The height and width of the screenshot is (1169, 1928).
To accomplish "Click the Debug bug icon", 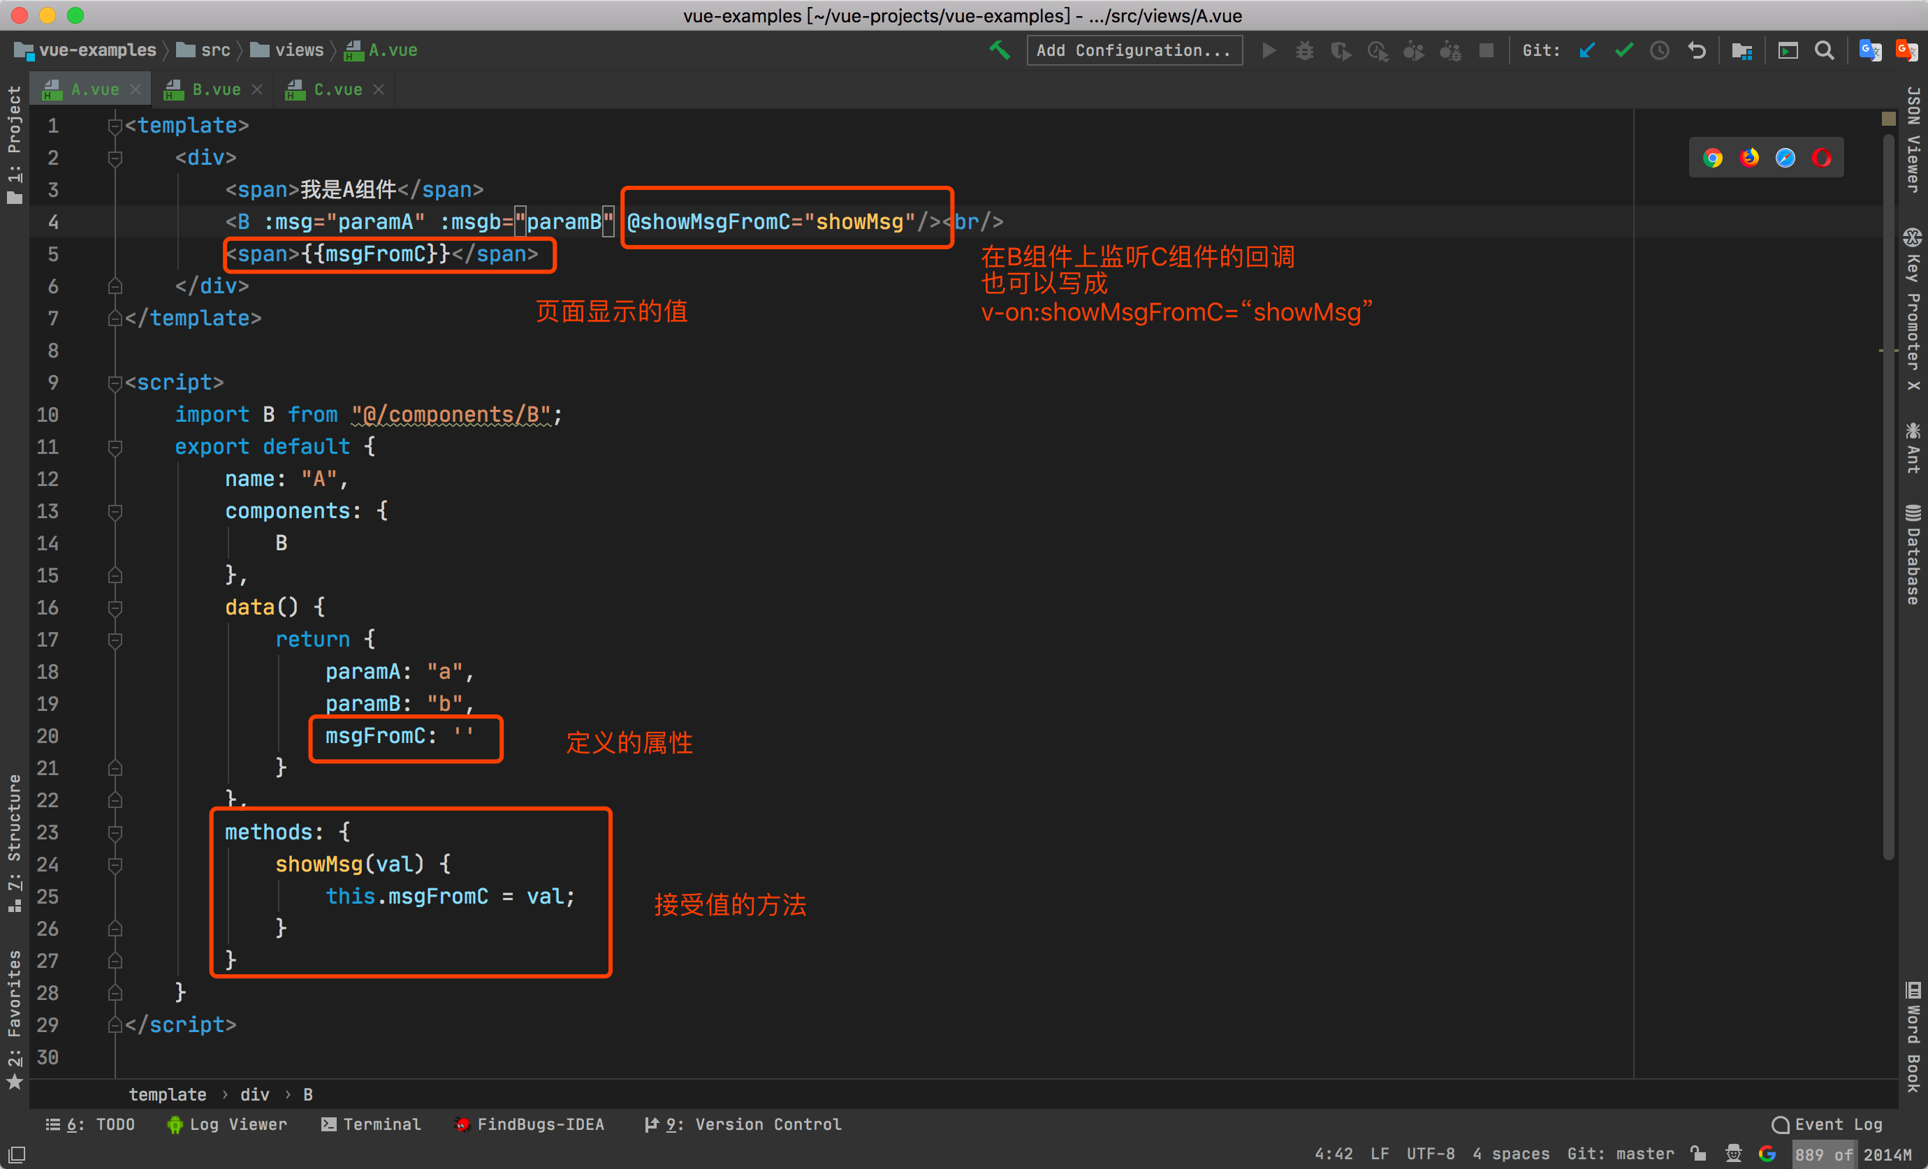I will click(1304, 50).
